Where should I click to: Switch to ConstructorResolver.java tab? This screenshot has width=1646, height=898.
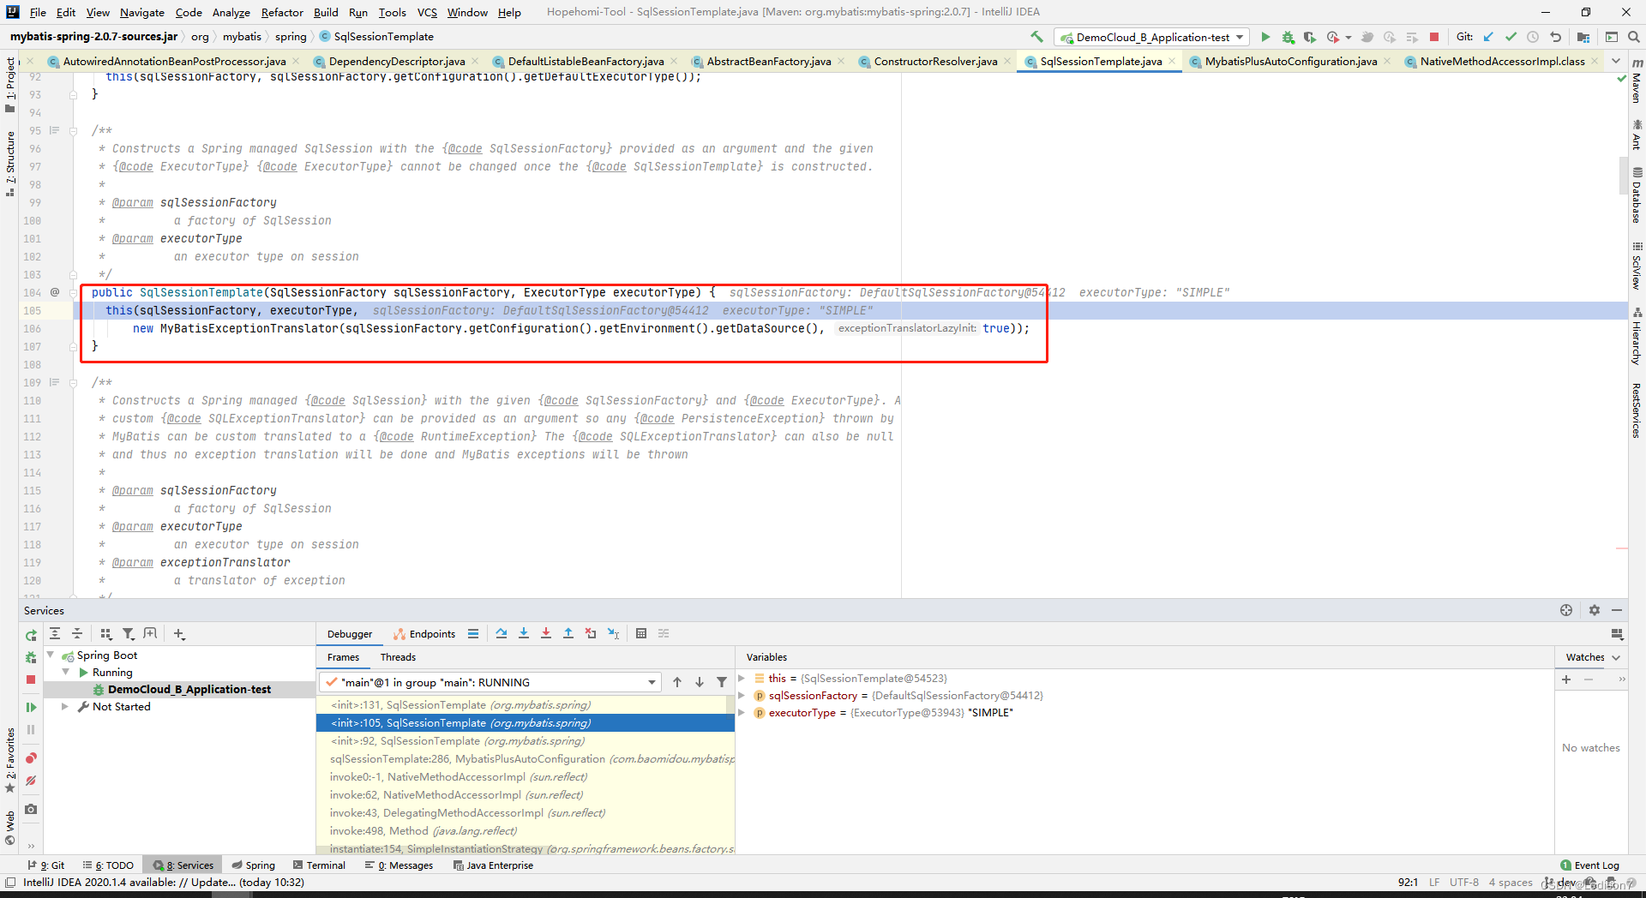coord(935,61)
